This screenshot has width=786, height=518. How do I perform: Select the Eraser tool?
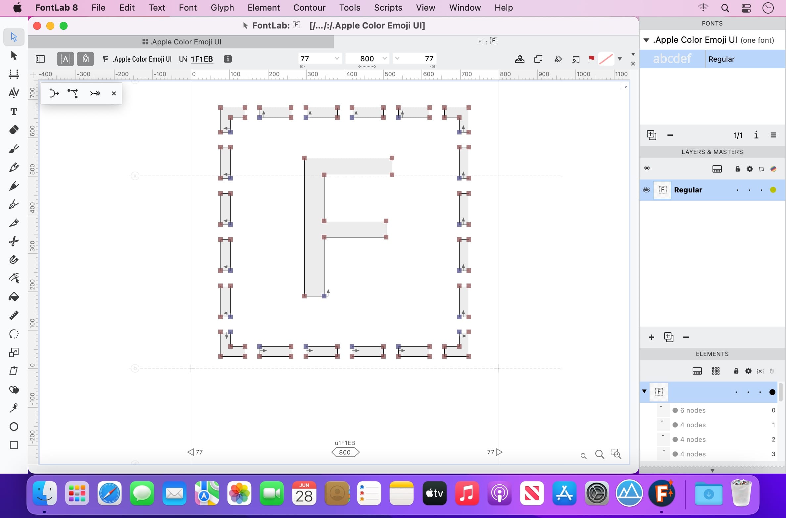[x=14, y=130]
